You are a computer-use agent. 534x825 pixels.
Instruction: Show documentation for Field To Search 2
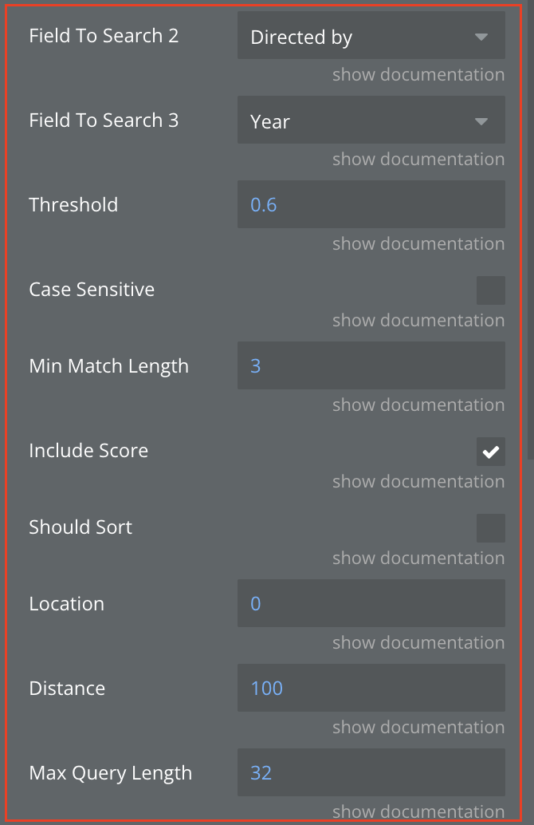418,75
